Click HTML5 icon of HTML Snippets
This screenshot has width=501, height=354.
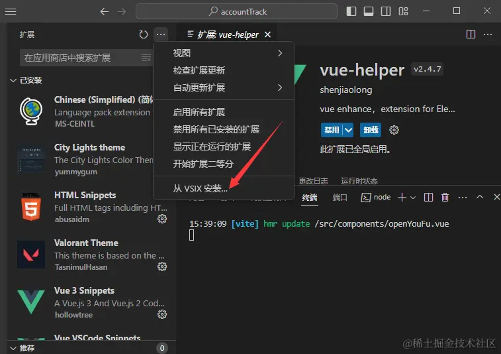click(x=31, y=206)
